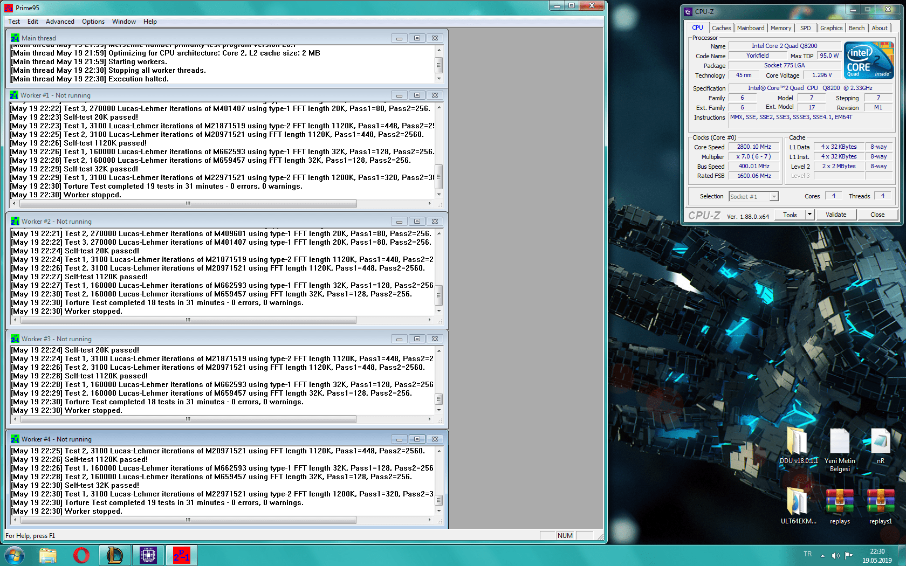
Task: Click the Prime95 title bar icon
Action: [x=9, y=8]
